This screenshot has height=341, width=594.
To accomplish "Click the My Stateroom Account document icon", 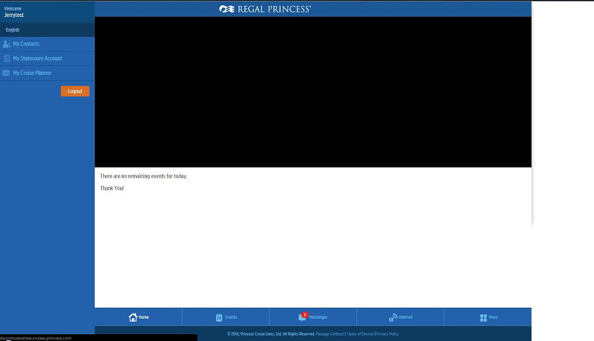I will tap(7, 59).
